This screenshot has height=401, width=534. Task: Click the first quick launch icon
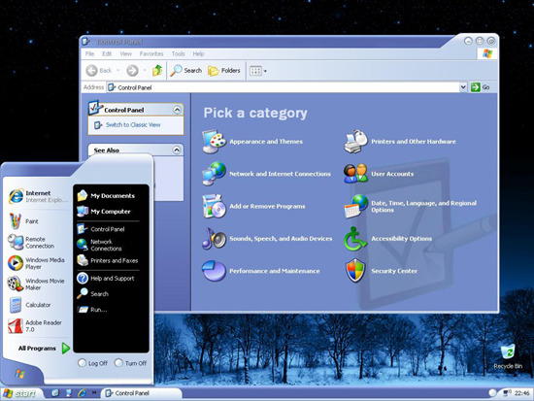coord(55,393)
